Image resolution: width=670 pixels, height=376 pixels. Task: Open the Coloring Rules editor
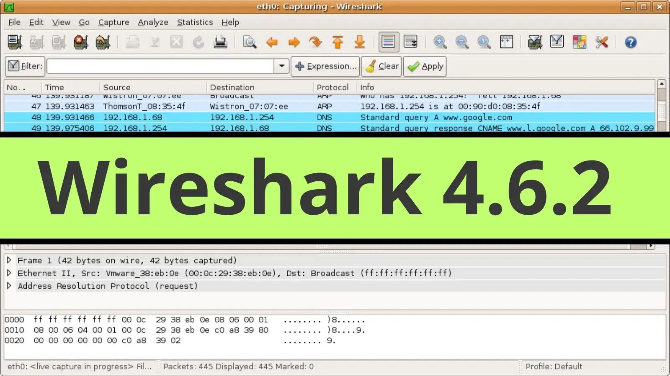(x=580, y=42)
